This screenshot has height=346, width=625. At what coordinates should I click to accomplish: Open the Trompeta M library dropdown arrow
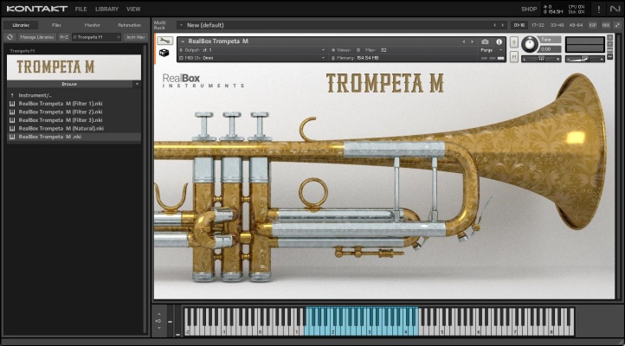coord(137,84)
